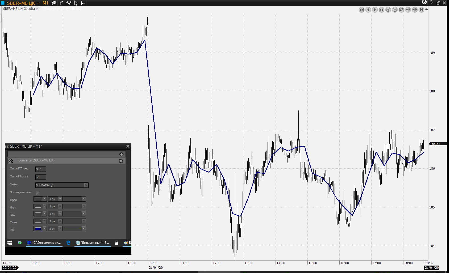Click the zoom in plus button

click(388, 10)
